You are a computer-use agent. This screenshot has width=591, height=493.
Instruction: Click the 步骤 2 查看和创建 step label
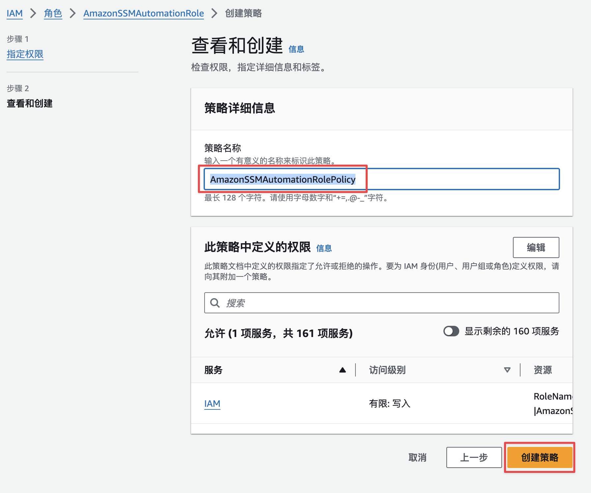(x=30, y=103)
